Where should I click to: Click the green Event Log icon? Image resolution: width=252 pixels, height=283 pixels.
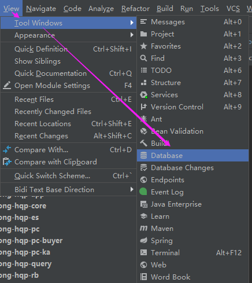coord(143,192)
